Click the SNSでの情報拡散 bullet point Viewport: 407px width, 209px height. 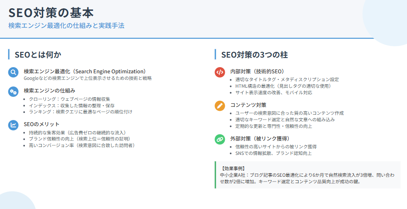(x=273, y=153)
